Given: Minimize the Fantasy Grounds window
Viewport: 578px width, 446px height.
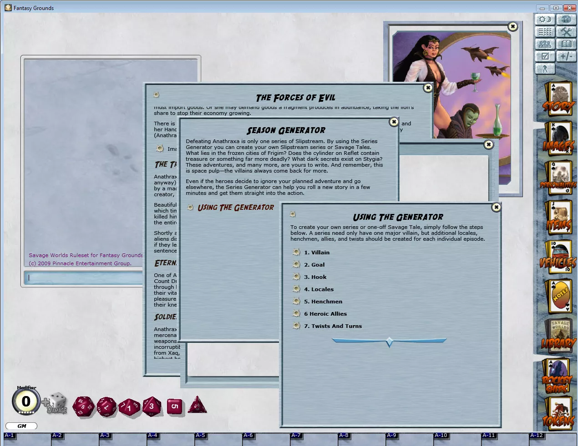Looking at the screenshot, I should coord(542,8).
